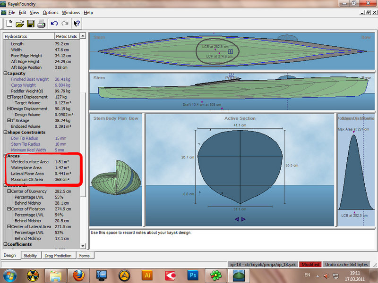Switch to the Forms tab
Screen dimensions: 378x283
(85, 256)
